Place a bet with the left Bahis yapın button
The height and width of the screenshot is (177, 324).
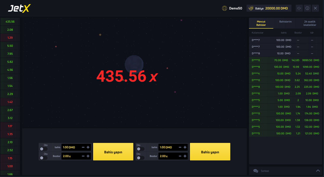tap(113, 152)
